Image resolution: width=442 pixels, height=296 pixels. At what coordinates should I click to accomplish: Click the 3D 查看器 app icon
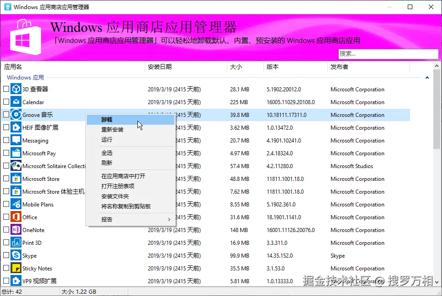(16, 89)
